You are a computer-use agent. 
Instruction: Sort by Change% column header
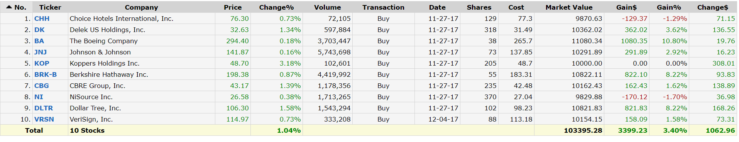276,7
